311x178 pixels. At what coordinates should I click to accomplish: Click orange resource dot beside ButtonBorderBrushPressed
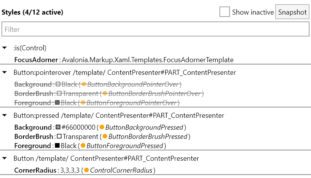click(x=105, y=137)
